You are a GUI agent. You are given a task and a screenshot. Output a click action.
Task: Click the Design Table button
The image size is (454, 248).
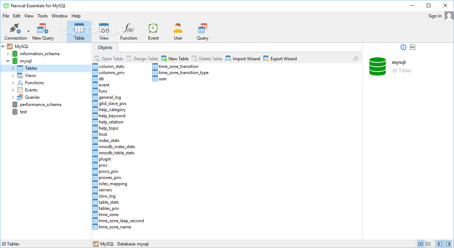[142, 58]
